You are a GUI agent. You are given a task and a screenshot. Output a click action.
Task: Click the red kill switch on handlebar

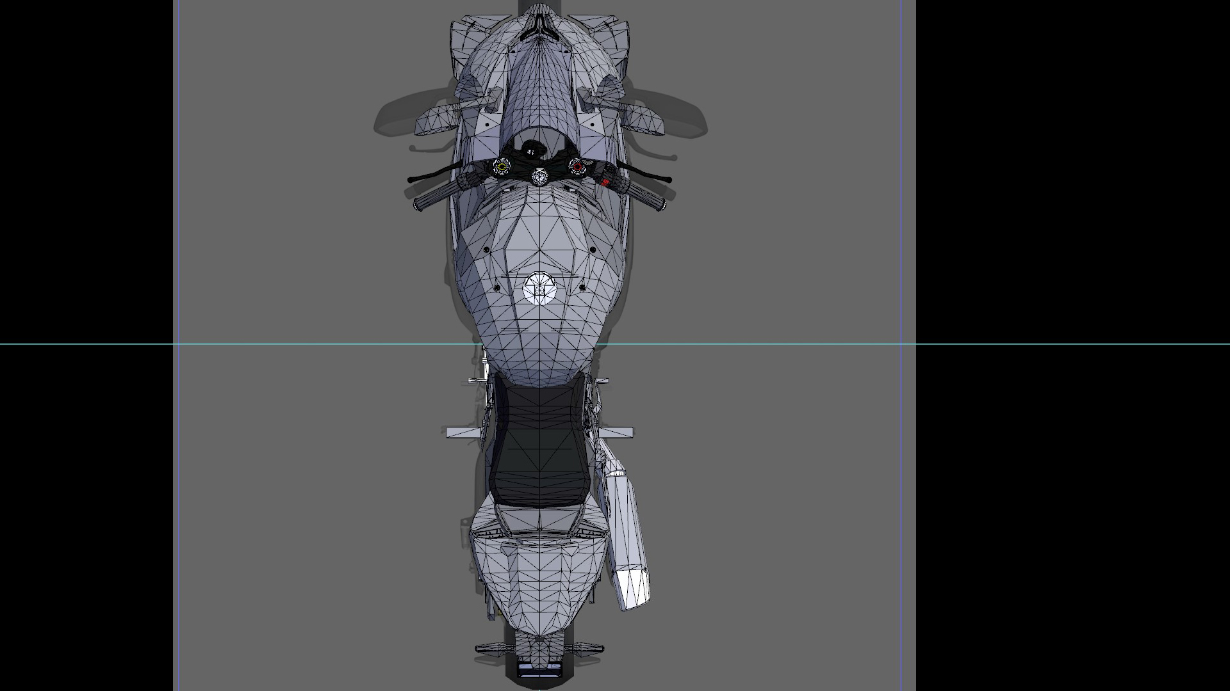tap(605, 182)
